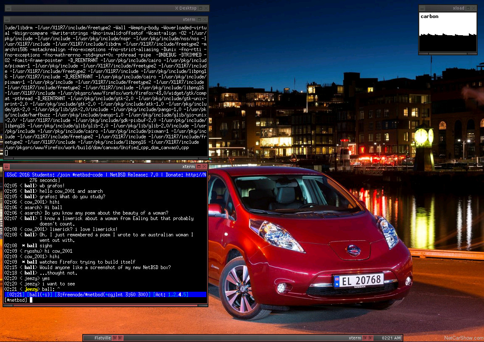Click the '* ball sighs' action line
This screenshot has width=484, height=342.
37,246
